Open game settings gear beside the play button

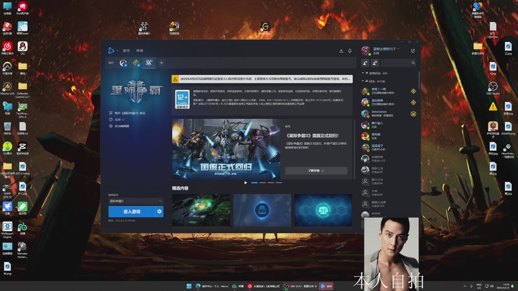[x=159, y=211]
